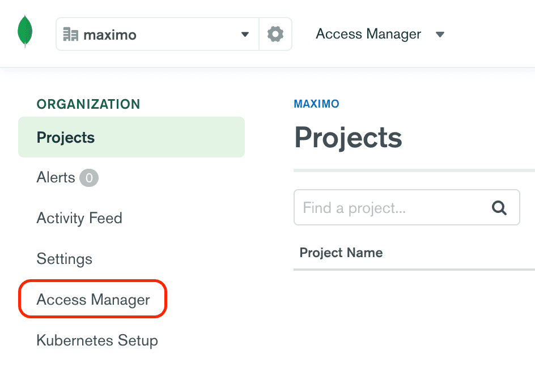Open Access Manager in the sidebar

93,300
